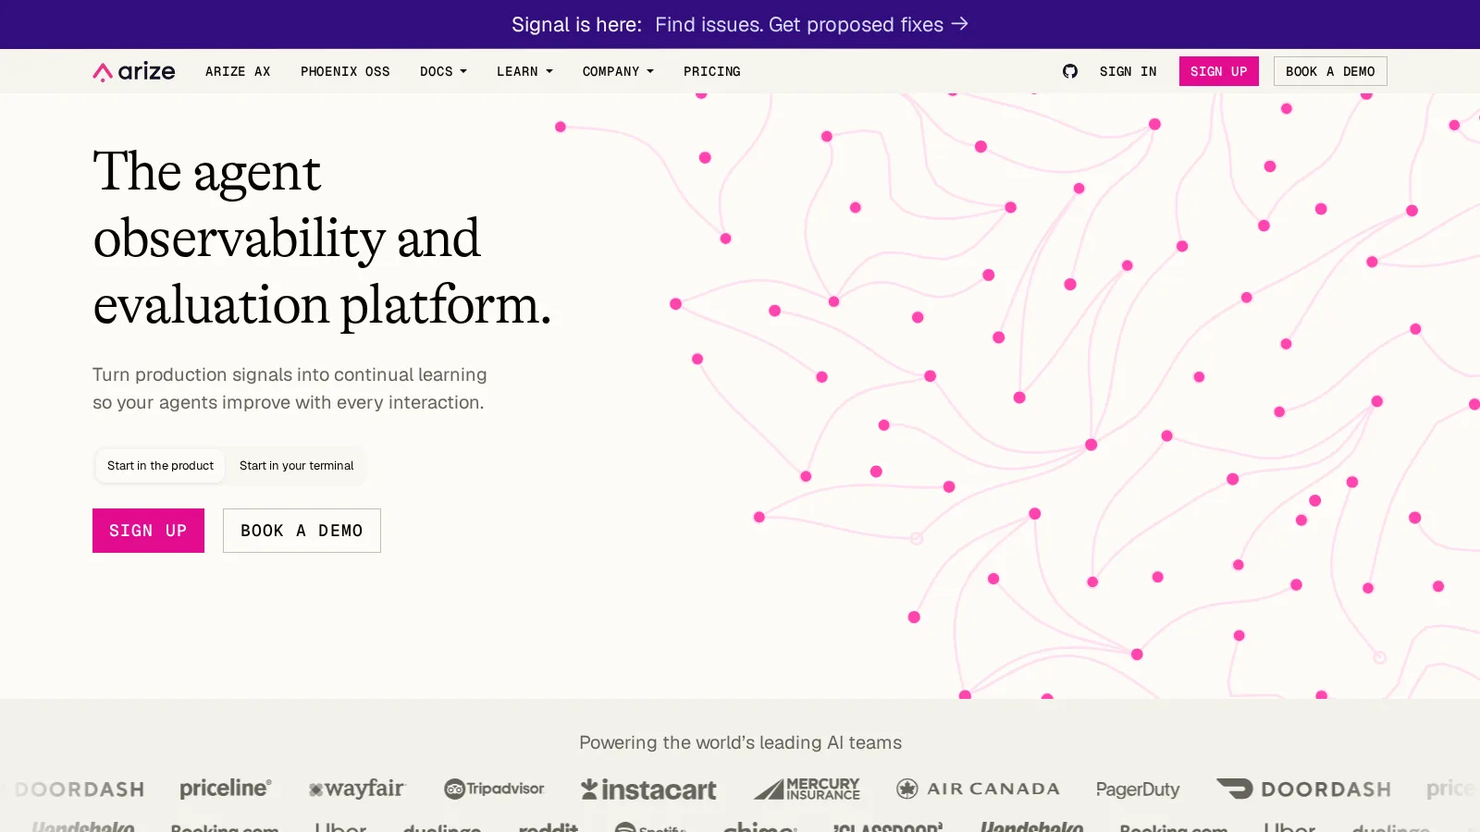Hit the Sign Up button in navbar
The width and height of the screenshot is (1480, 832).
tap(1219, 71)
